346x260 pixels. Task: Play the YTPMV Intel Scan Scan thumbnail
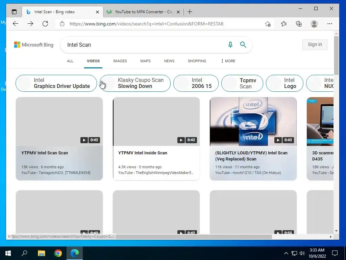pyautogui.click(x=59, y=122)
